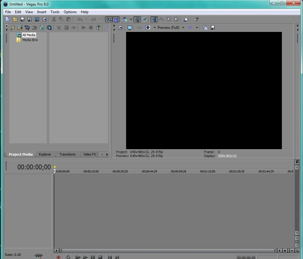Open the Redo history dropdown arrow
Viewport: 303px width, 259px height.
click(x=100, y=19)
